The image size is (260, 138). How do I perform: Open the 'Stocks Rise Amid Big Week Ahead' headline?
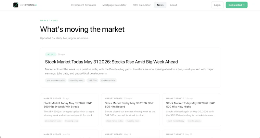[x=111, y=62]
